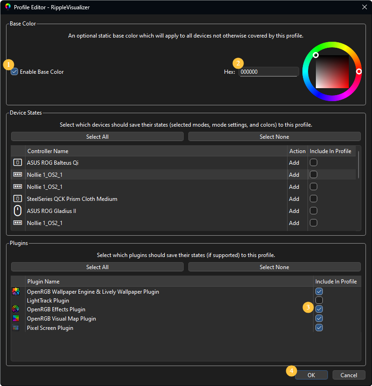Click the ASUS ROG Gladius II mouse icon
The height and width of the screenshot is (386, 372).
[x=18, y=211]
